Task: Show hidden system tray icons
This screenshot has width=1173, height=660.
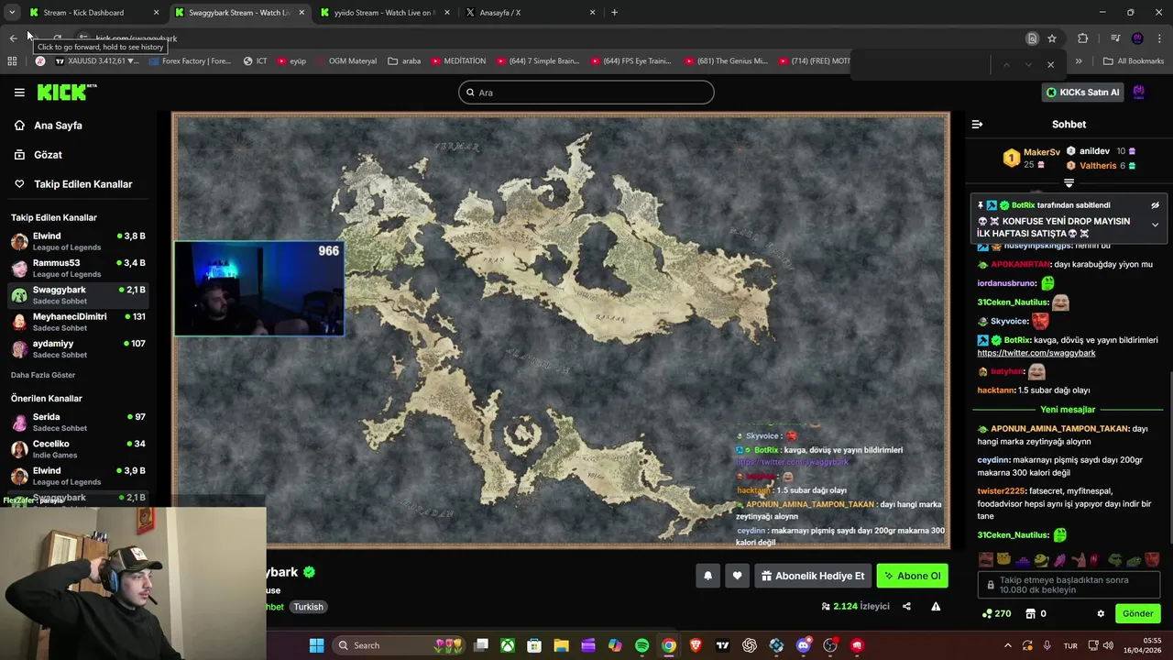Action: pyautogui.click(x=1008, y=645)
